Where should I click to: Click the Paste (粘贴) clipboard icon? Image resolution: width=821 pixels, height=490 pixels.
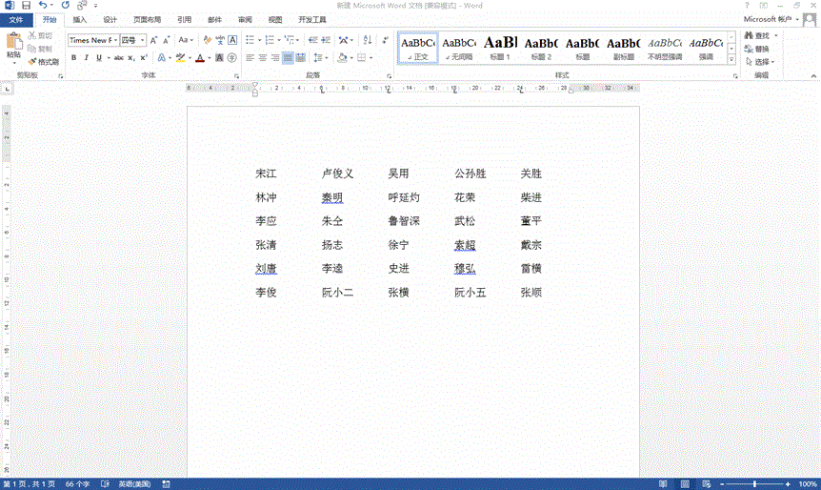tap(13, 46)
